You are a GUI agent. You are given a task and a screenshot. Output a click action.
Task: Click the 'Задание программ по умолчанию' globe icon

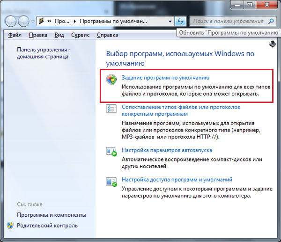click(111, 79)
